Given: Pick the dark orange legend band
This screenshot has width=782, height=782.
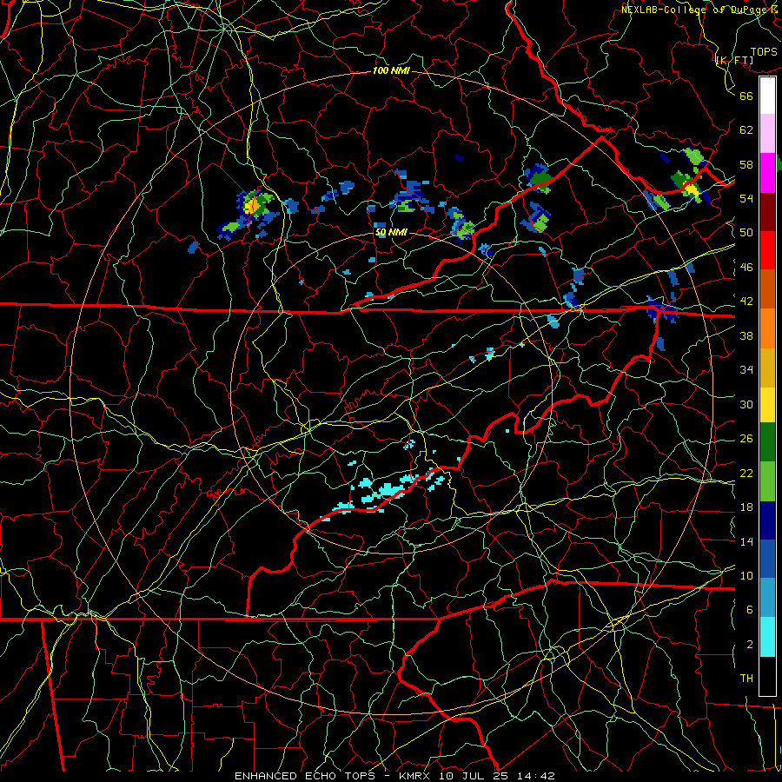Looking at the screenshot, I should click(x=767, y=289).
